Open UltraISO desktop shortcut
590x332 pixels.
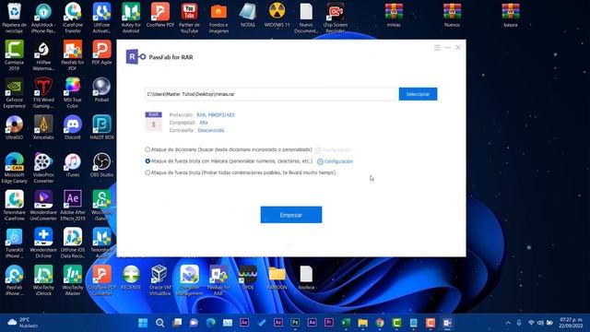[15, 127]
